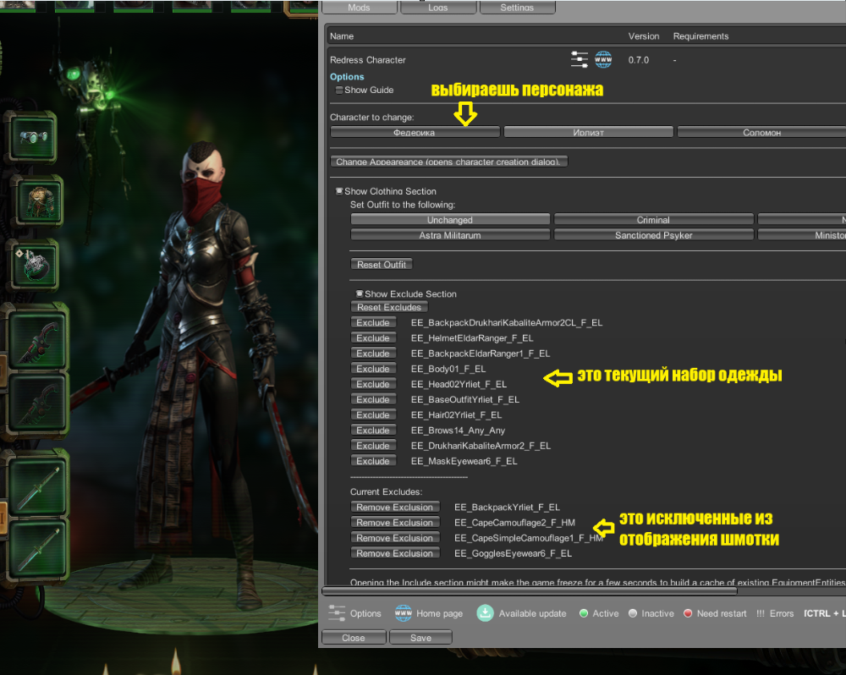Exclude EE_Body01_F_EL
The image size is (846, 675).
click(373, 369)
